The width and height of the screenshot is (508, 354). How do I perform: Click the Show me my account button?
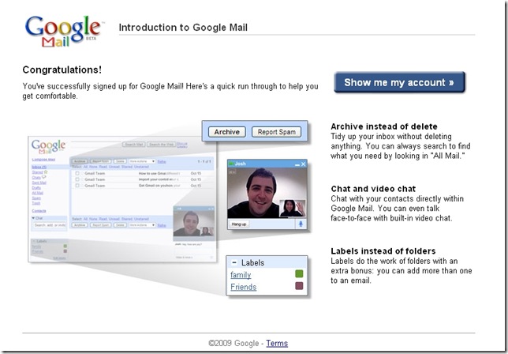click(x=399, y=82)
